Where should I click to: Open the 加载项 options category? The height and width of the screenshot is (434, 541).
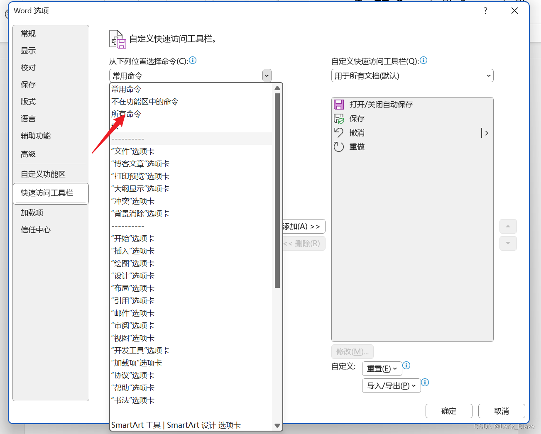(x=51, y=213)
